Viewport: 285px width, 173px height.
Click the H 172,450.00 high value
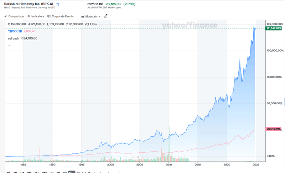[36, 24]
